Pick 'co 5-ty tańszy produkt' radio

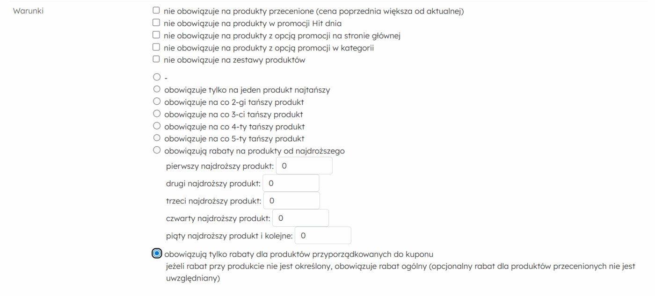[157, 138]
